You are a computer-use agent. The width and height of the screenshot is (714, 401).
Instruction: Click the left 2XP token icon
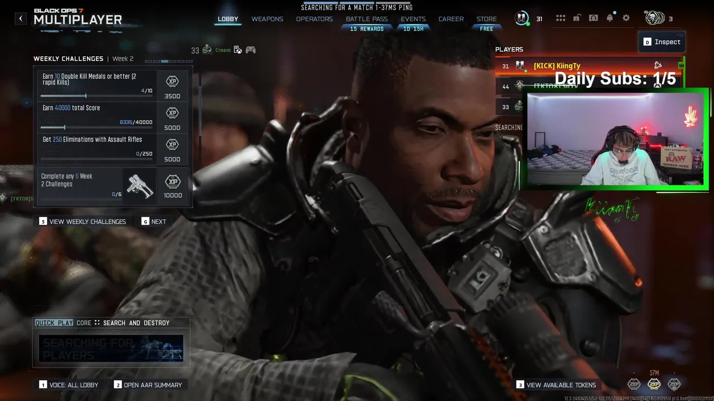(634, 384)
